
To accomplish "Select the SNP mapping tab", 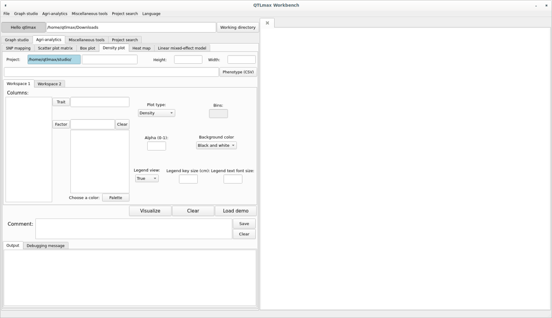I will coord(18,48).
